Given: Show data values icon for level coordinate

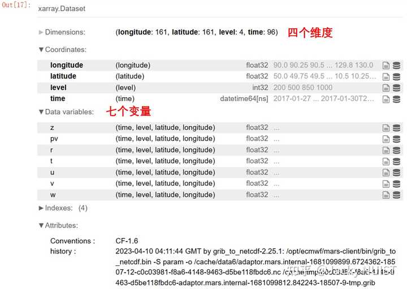Looking at the screenshot, I should pos(396,88).
